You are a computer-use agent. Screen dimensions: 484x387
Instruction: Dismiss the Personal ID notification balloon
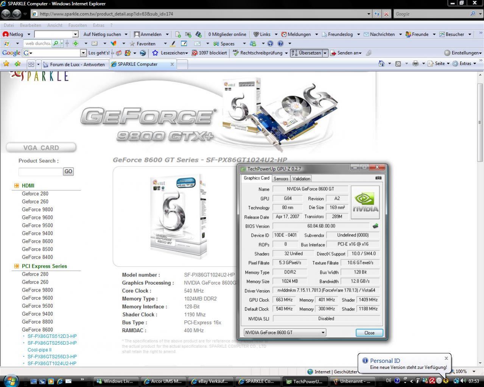pyautogui.click(x=446, y=358)
